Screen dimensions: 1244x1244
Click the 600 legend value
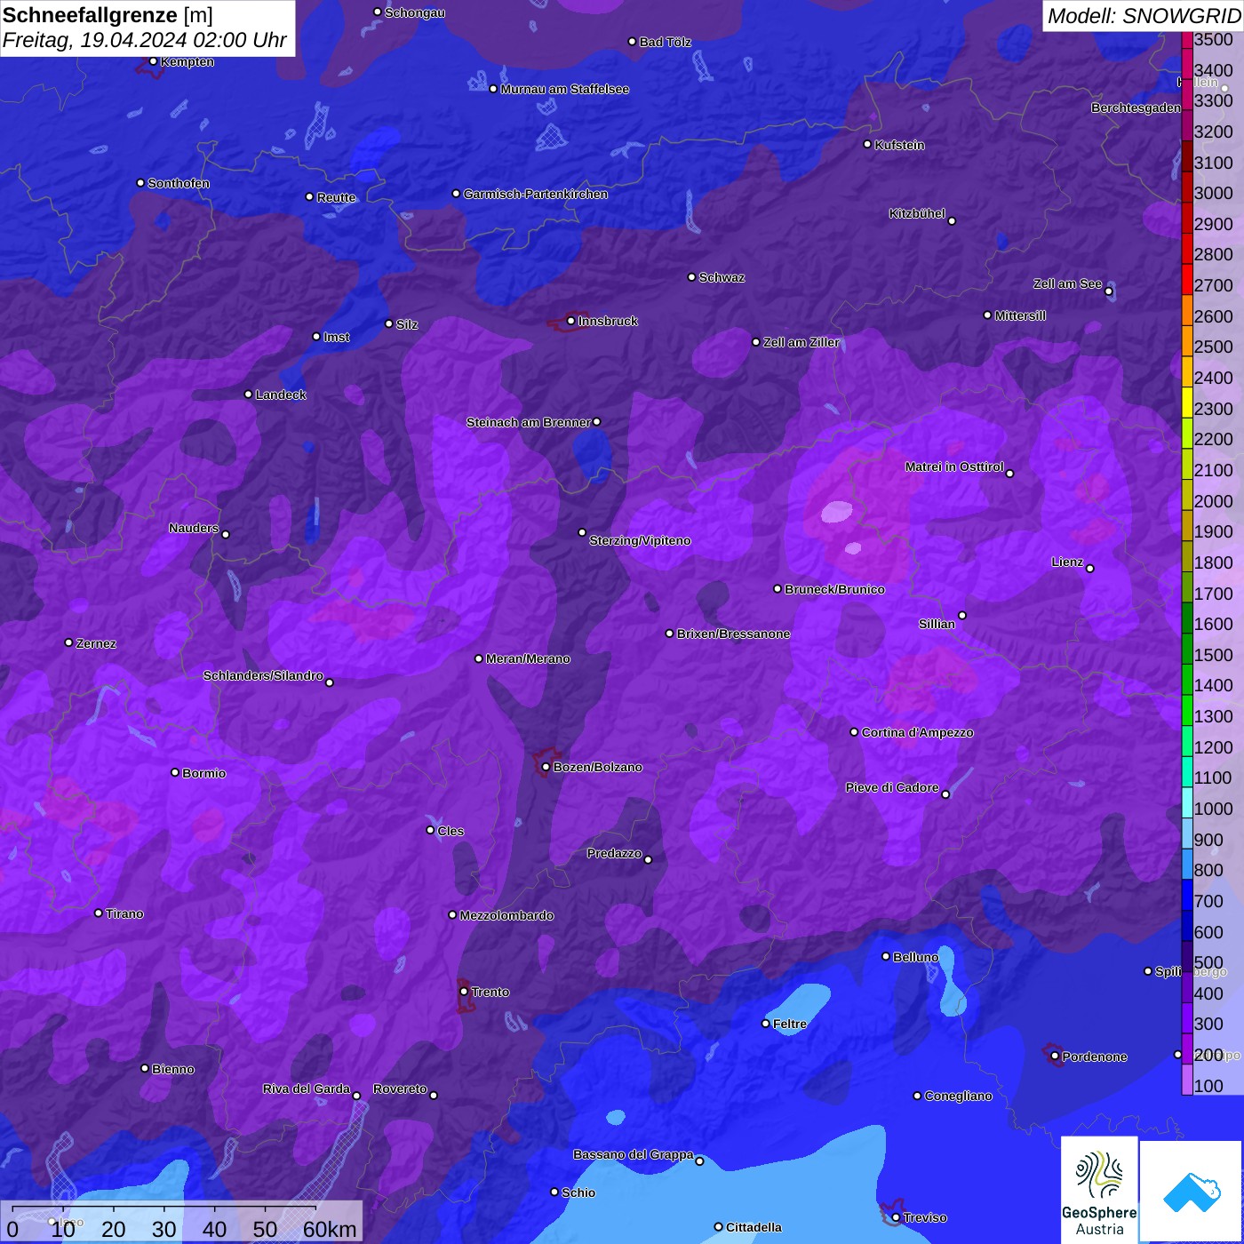[x=1208, y=932]
